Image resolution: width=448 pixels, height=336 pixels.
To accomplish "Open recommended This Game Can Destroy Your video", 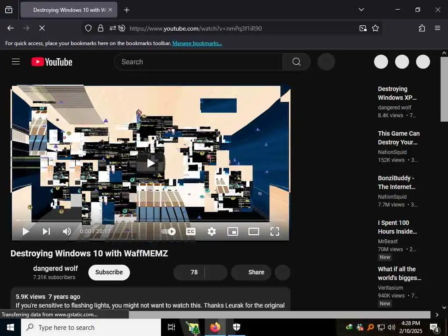I will [399, 138].
